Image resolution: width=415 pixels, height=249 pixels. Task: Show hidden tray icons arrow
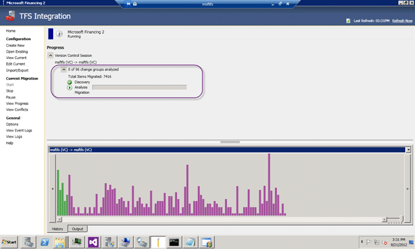(x=362, y=242)
